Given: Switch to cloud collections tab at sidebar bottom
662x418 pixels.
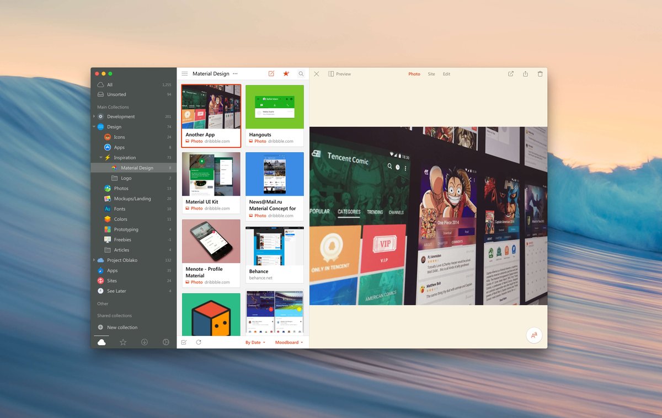Looking at the screenshot, I should 102,342.
